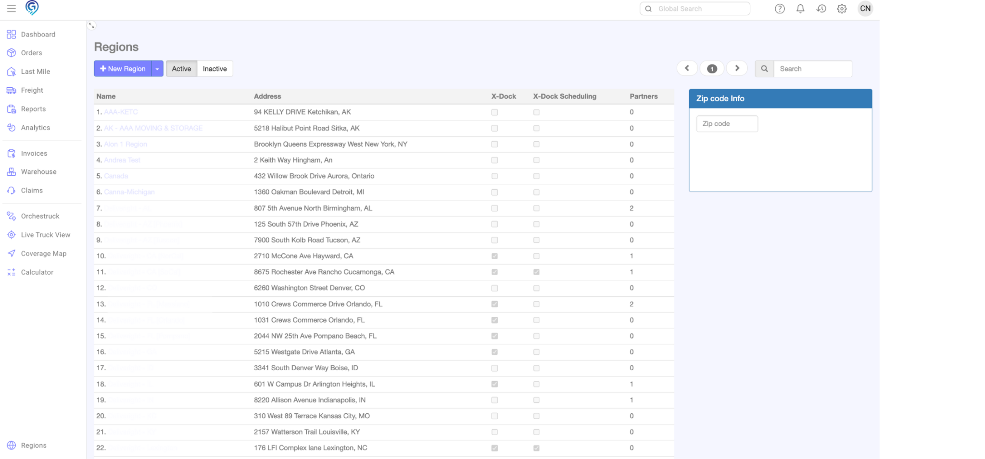
Task: Open the AAA-KETC region link
Action: (x=121, y=112)
